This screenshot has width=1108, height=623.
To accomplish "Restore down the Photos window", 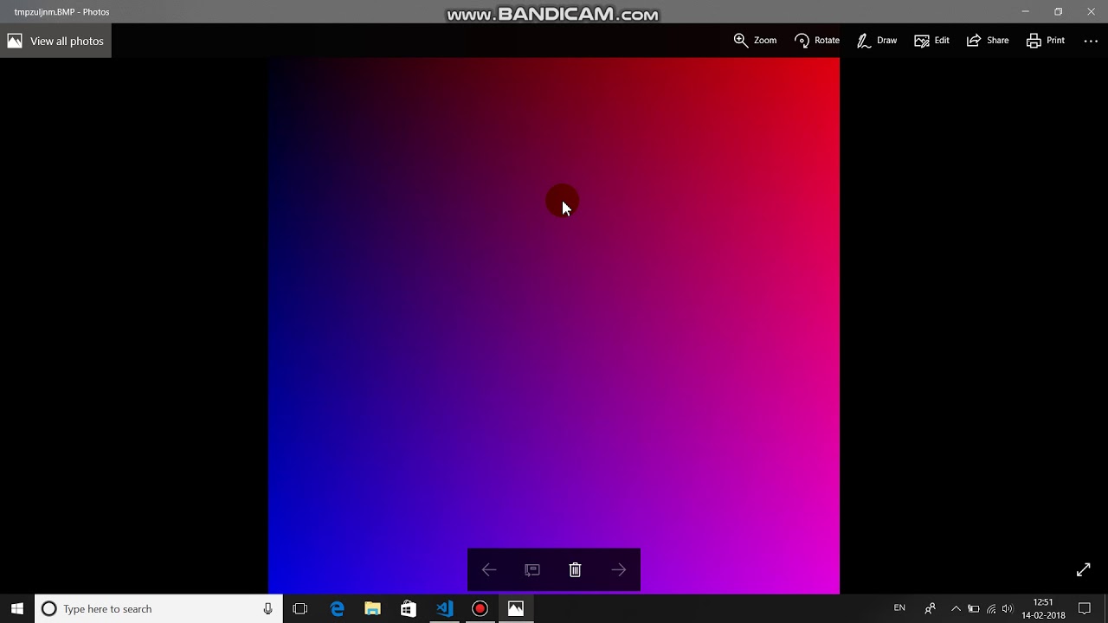I will [1058, 12].
